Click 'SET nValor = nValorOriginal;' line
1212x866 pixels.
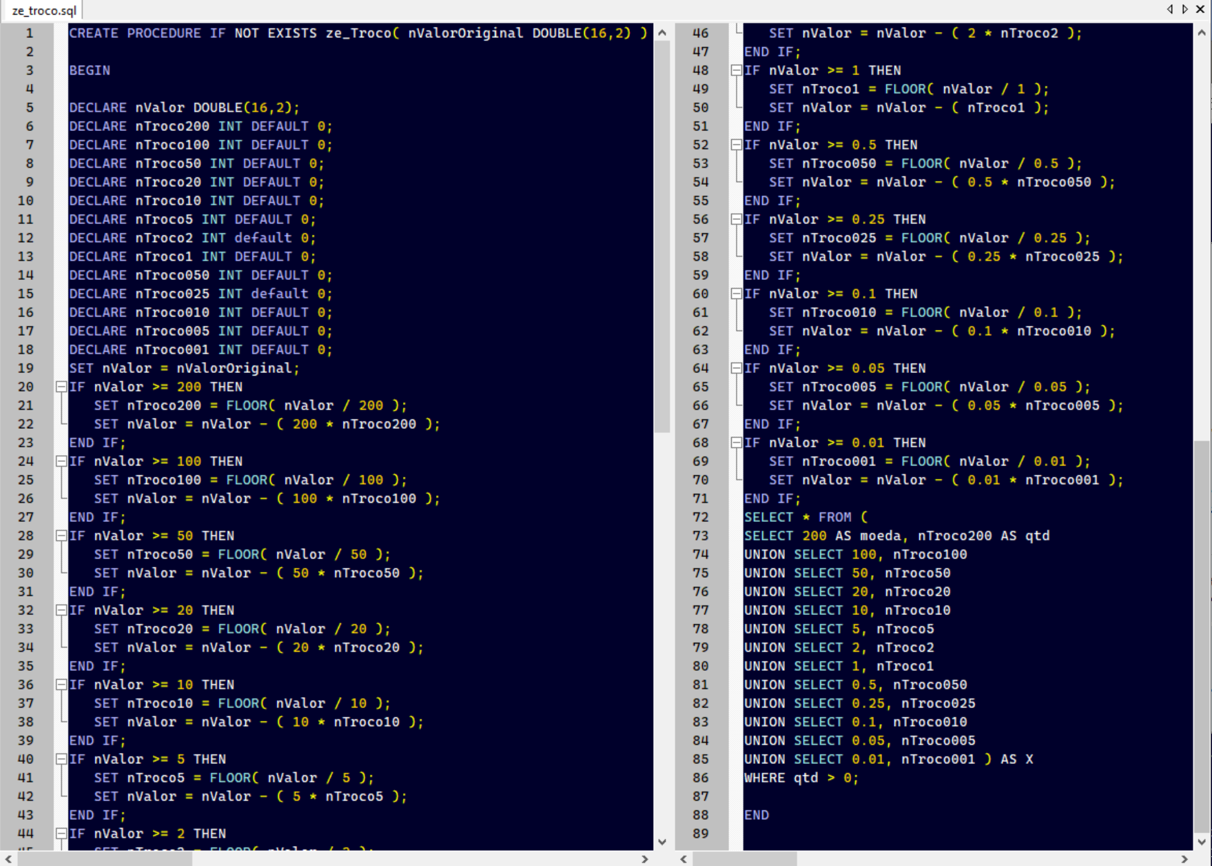184,368
